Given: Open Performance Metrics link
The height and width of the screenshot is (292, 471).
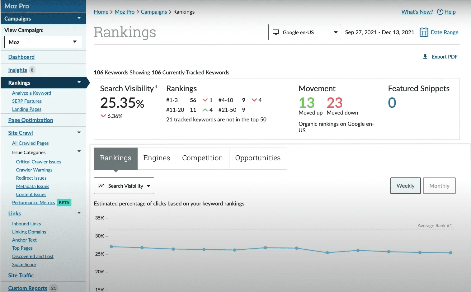Looking at the screenshot, I should click(34, 203).
